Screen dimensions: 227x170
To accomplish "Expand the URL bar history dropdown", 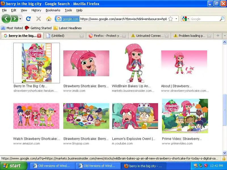I will 176,19.
